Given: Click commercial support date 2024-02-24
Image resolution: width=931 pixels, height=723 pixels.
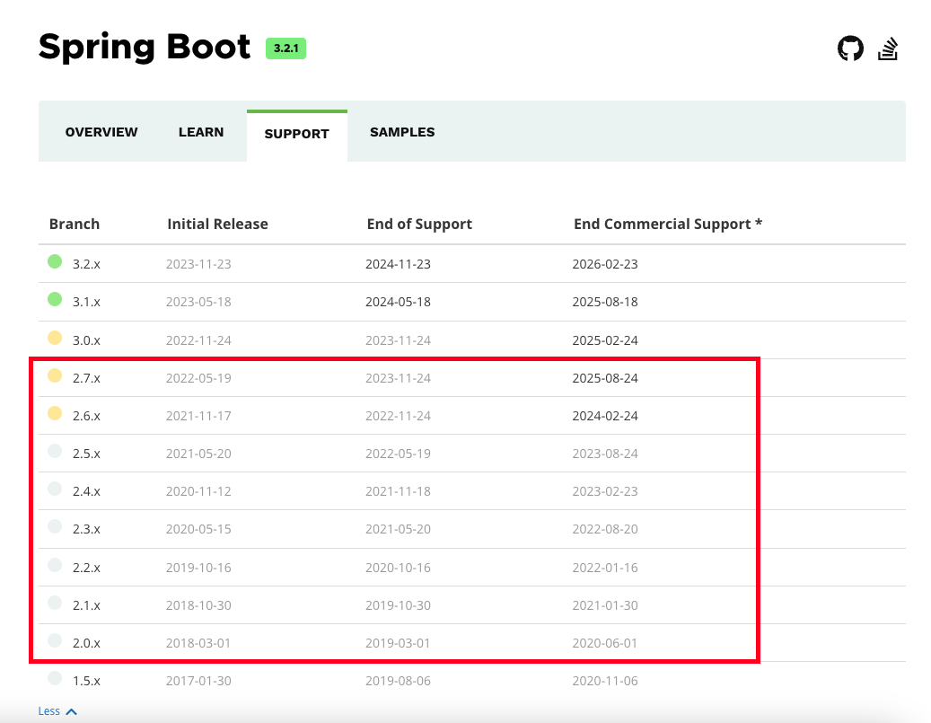Looking at the screenshot, I should coord(605,416).
